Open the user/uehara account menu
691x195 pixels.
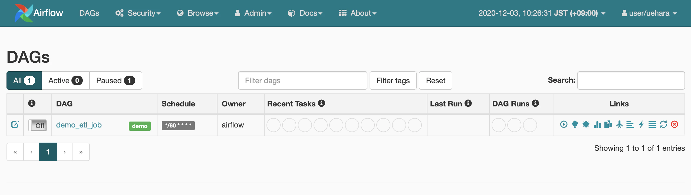click(x=649, y=13)
